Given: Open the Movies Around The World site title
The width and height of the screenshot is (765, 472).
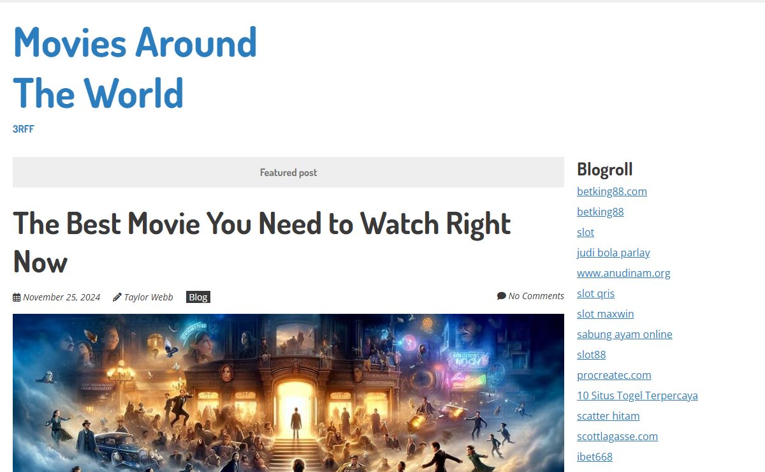Looking at the screenshot, I should tap(135, 68).
